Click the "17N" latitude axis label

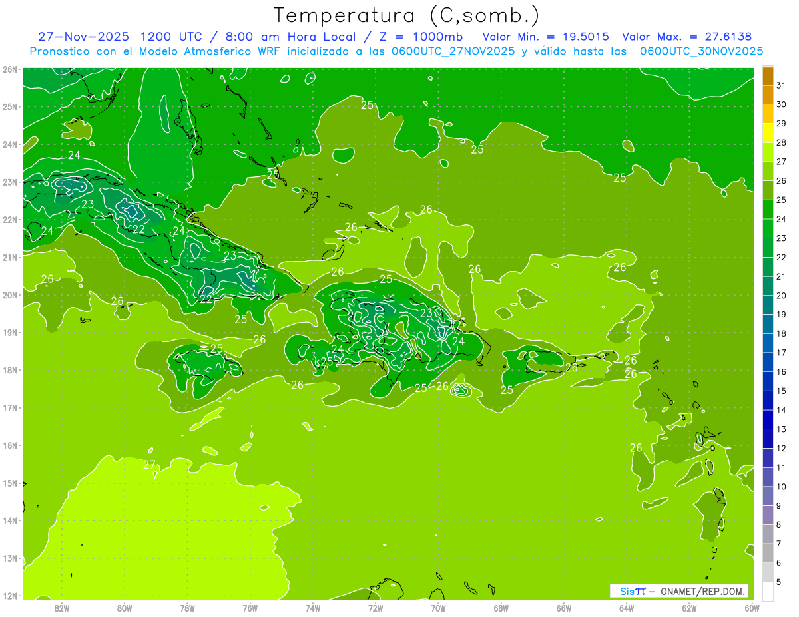coord(9,407)
